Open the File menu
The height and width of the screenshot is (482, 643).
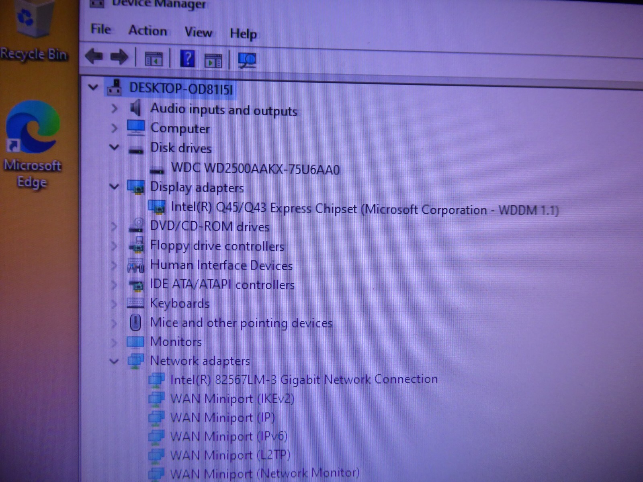[100, 29]
